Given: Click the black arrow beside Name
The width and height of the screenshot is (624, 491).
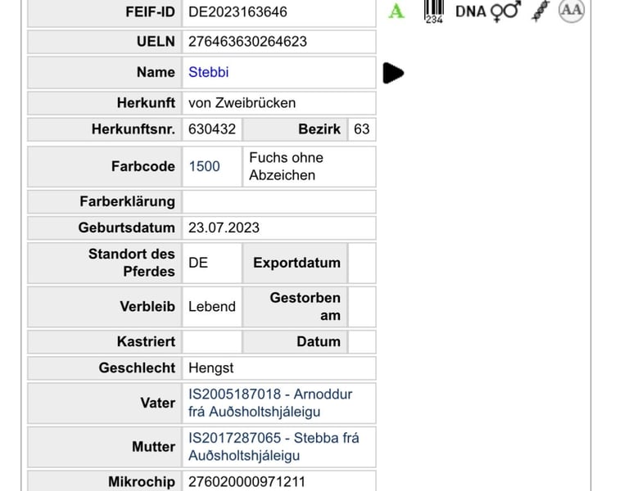Looking at the screenshot, I should 393,73.
